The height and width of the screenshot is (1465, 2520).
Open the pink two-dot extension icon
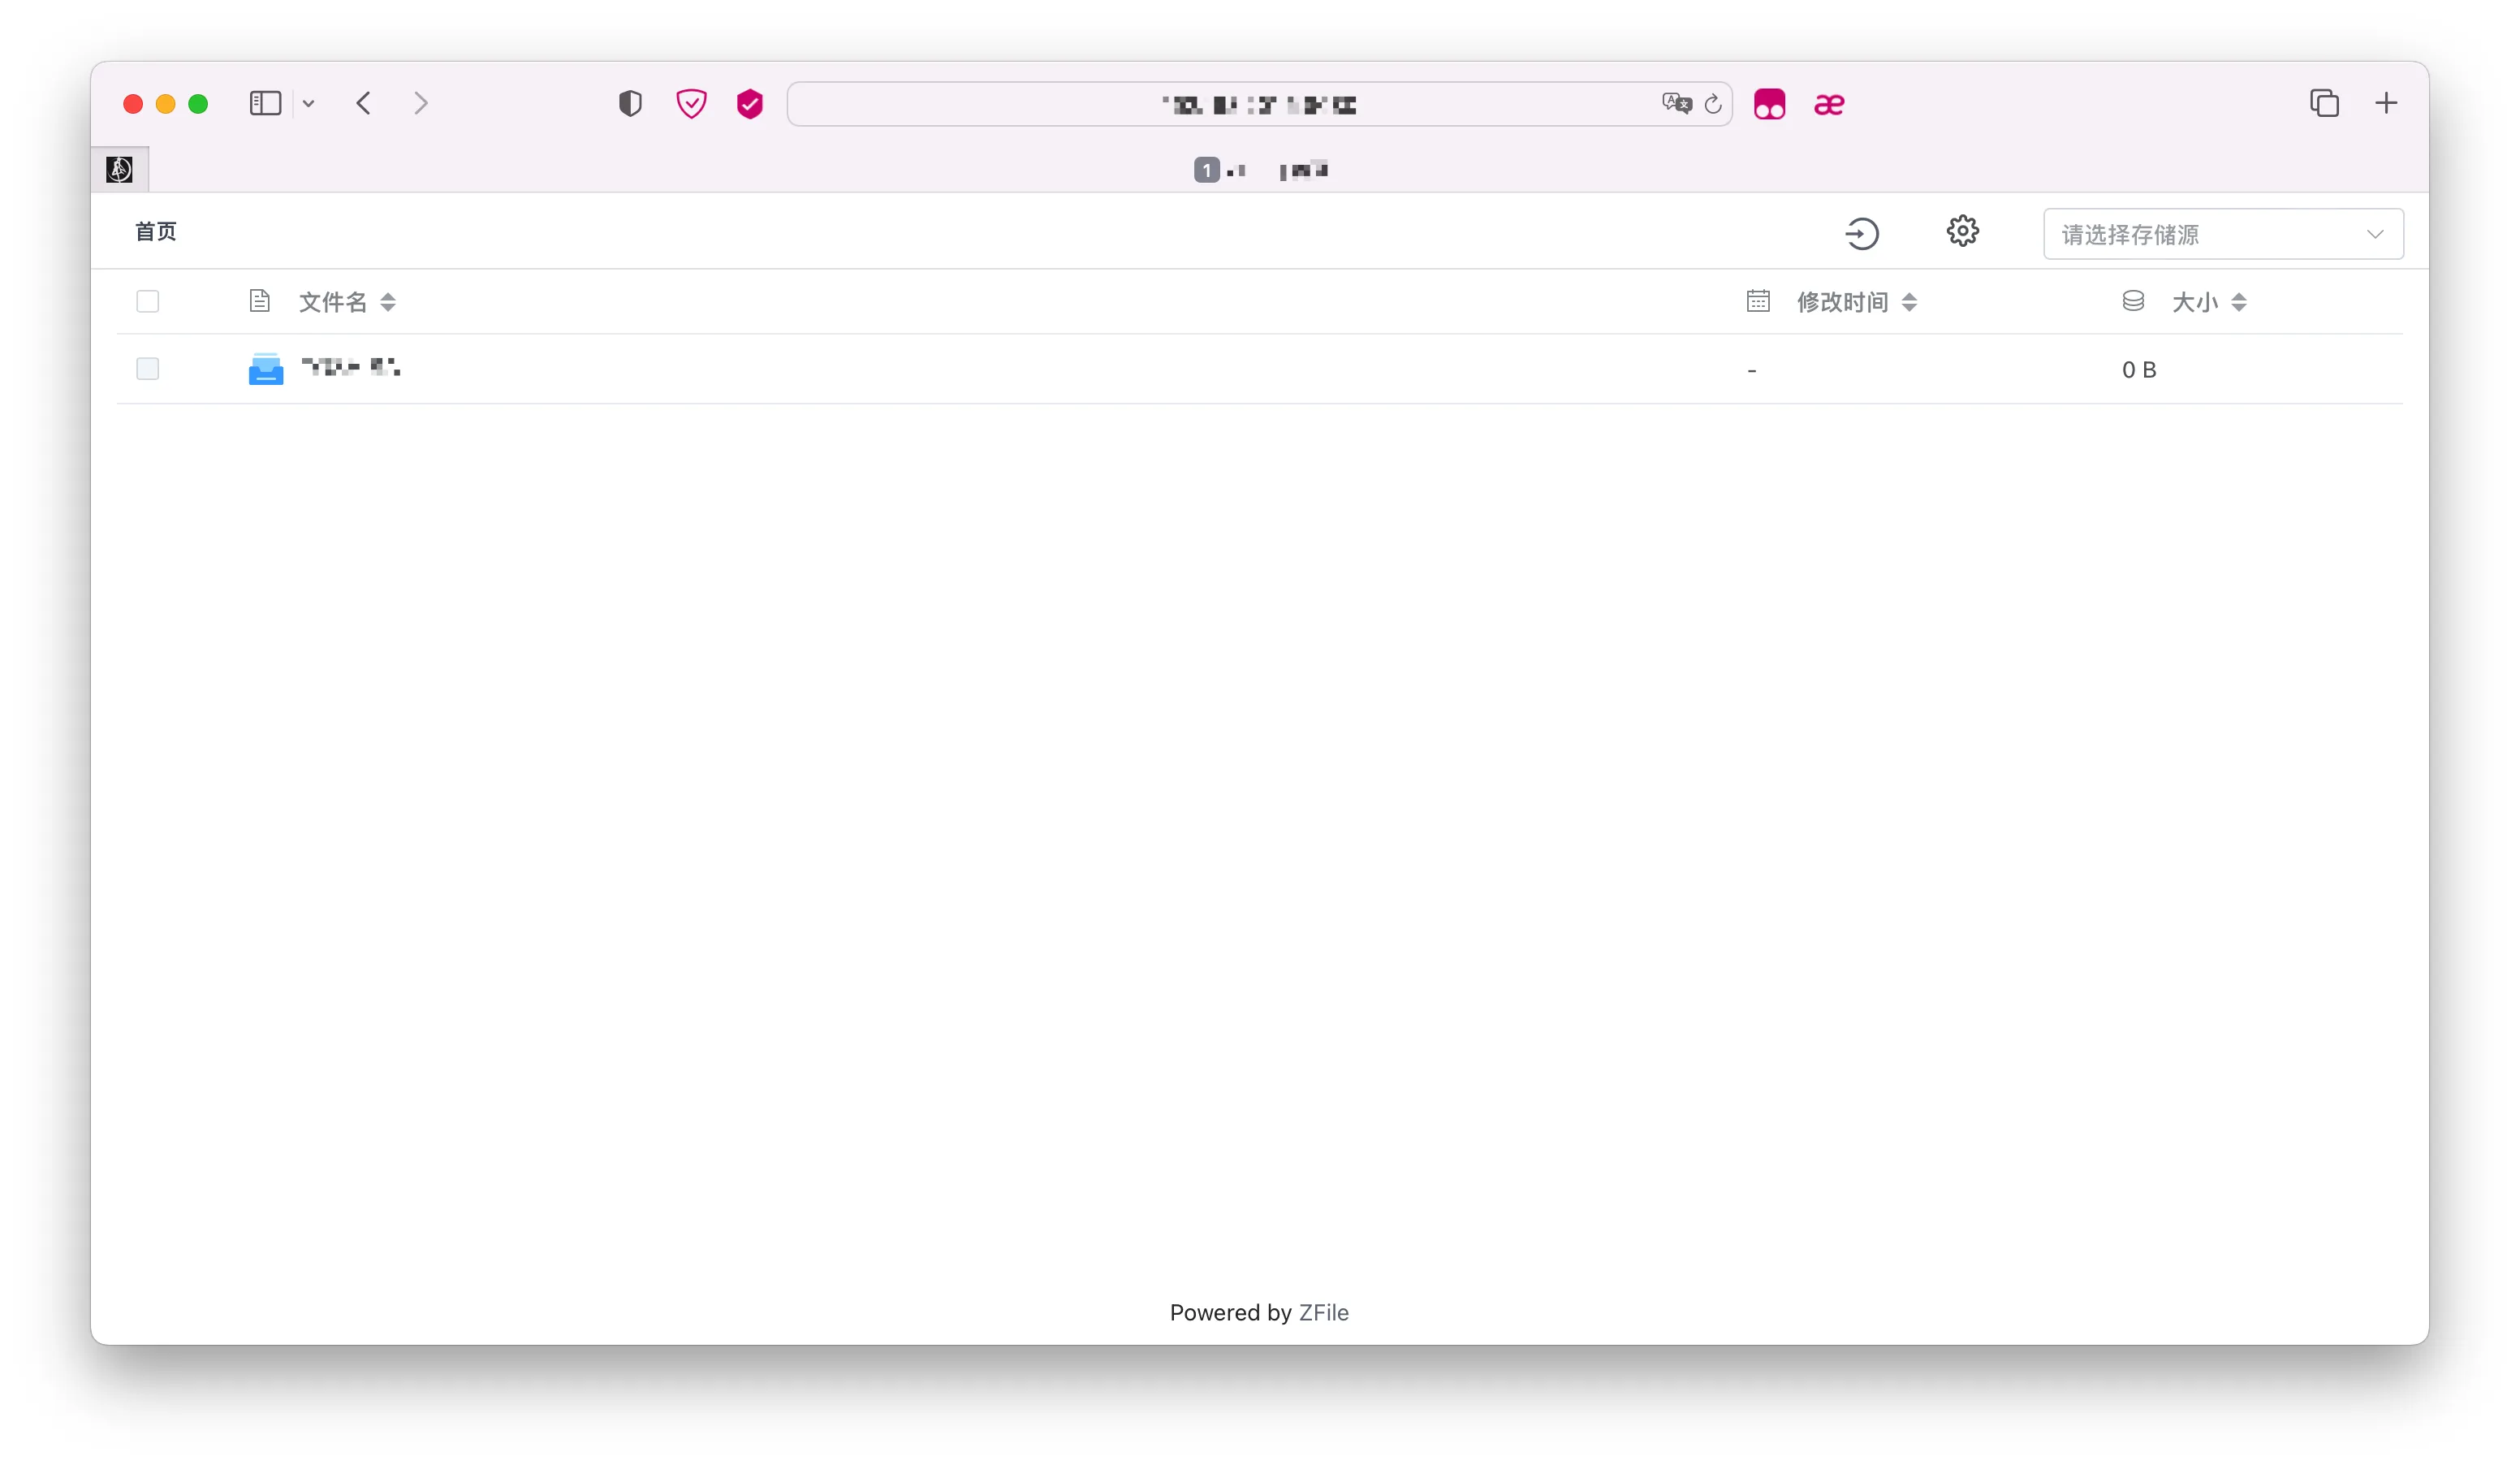[1769, 104]
